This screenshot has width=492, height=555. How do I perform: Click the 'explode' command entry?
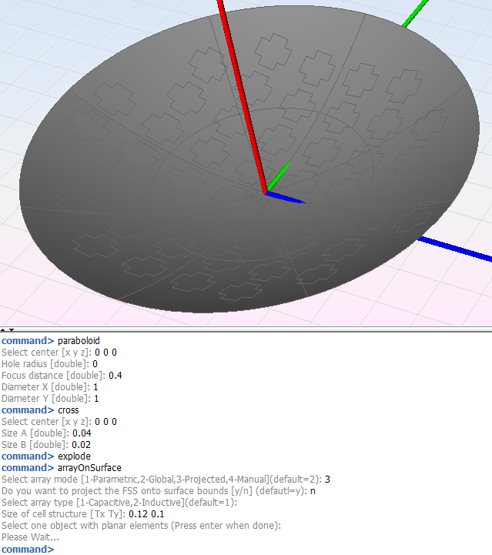click(x=74, y=456)
